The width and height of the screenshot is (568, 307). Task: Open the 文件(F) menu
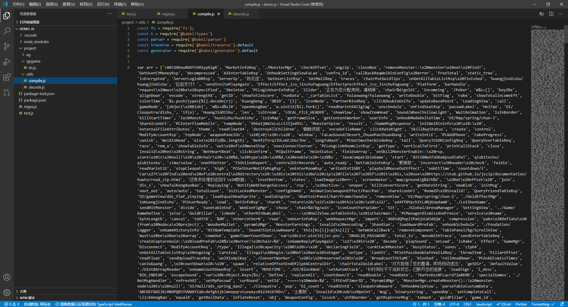click(x=18, y=4)
